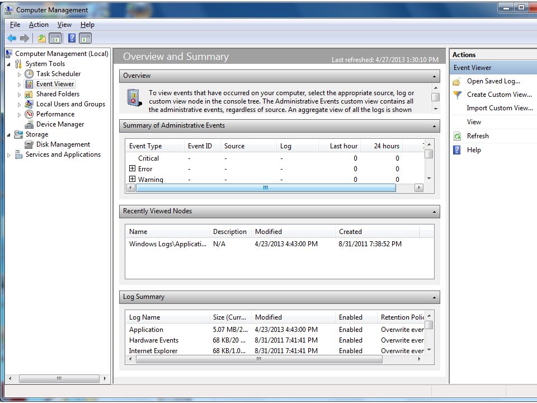Click the Performance monitor icon in tree
The height and width of the screenshot is (403, 537).
click(29, 114)
